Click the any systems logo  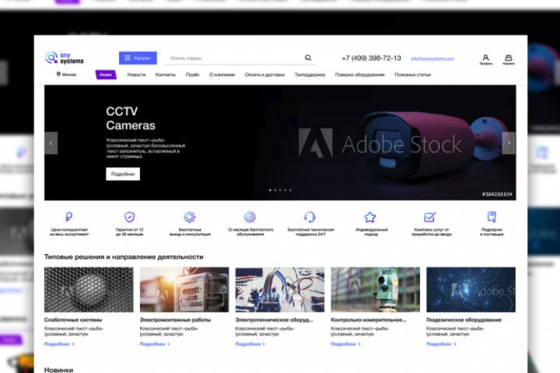(65, 58)
